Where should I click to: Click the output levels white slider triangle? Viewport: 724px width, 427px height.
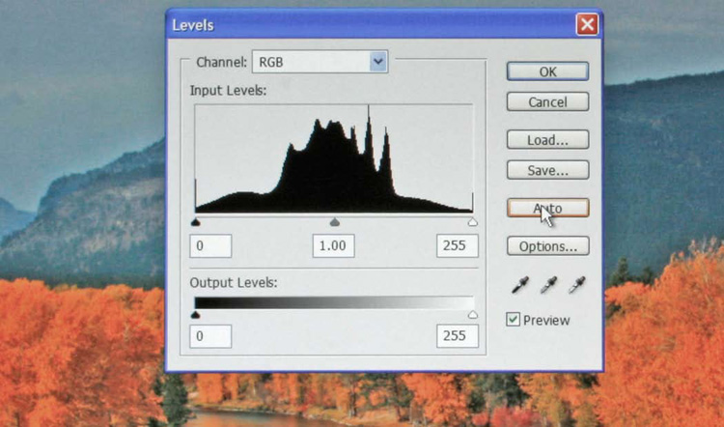(x=472, y=314)
